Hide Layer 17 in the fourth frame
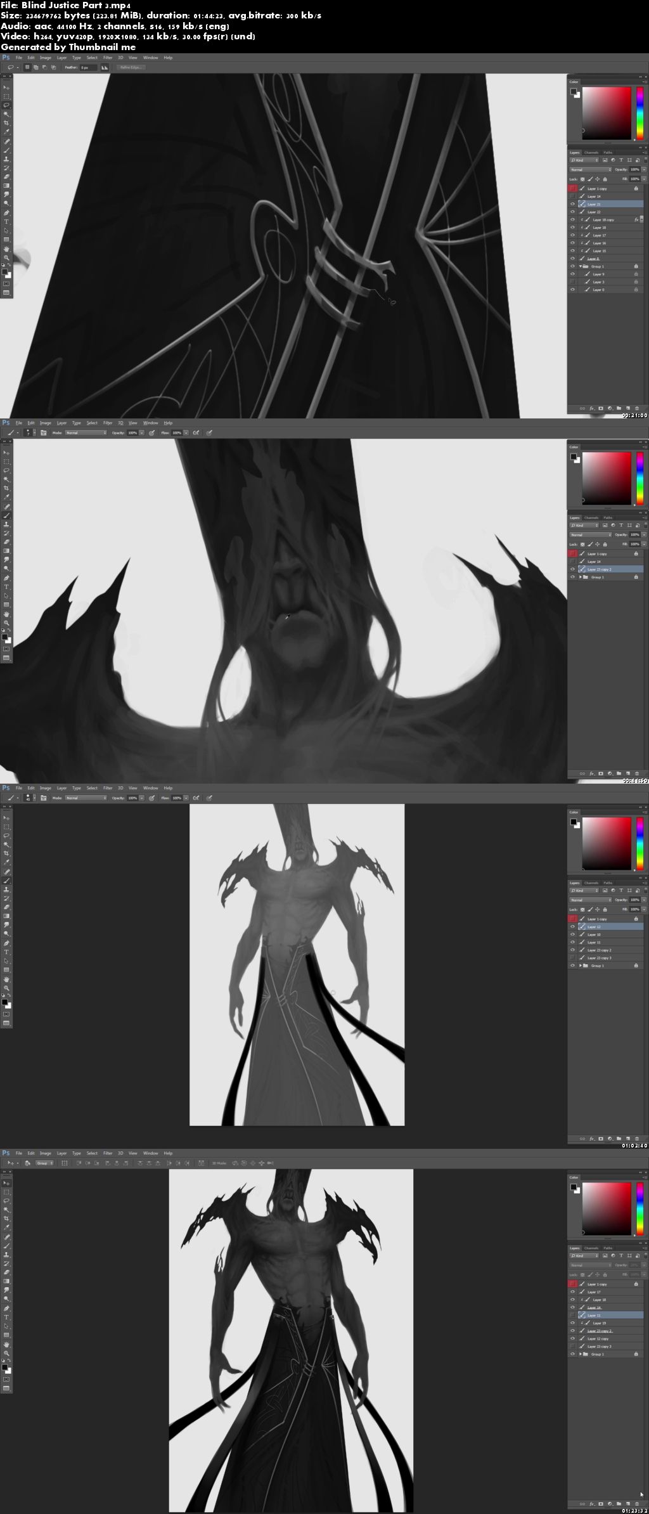The height and width of the screenshot is (1514, 649). tap(573, 1292)
